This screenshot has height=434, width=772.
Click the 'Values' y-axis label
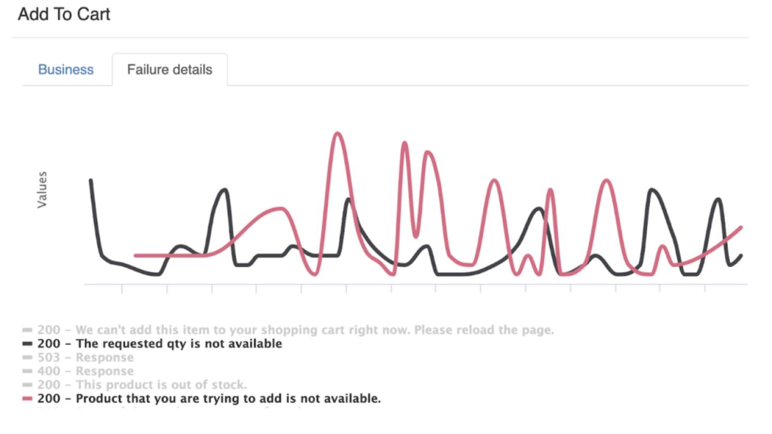(42, 190)
